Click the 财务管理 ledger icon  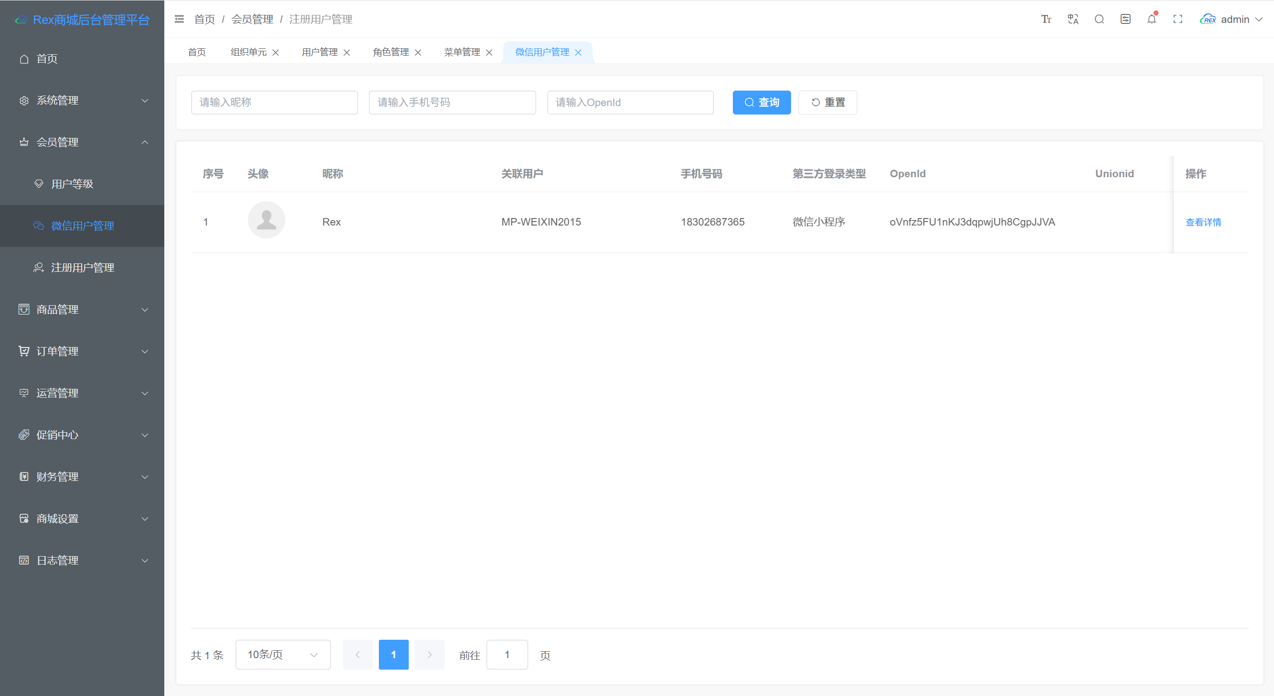[x=24, y=476]
